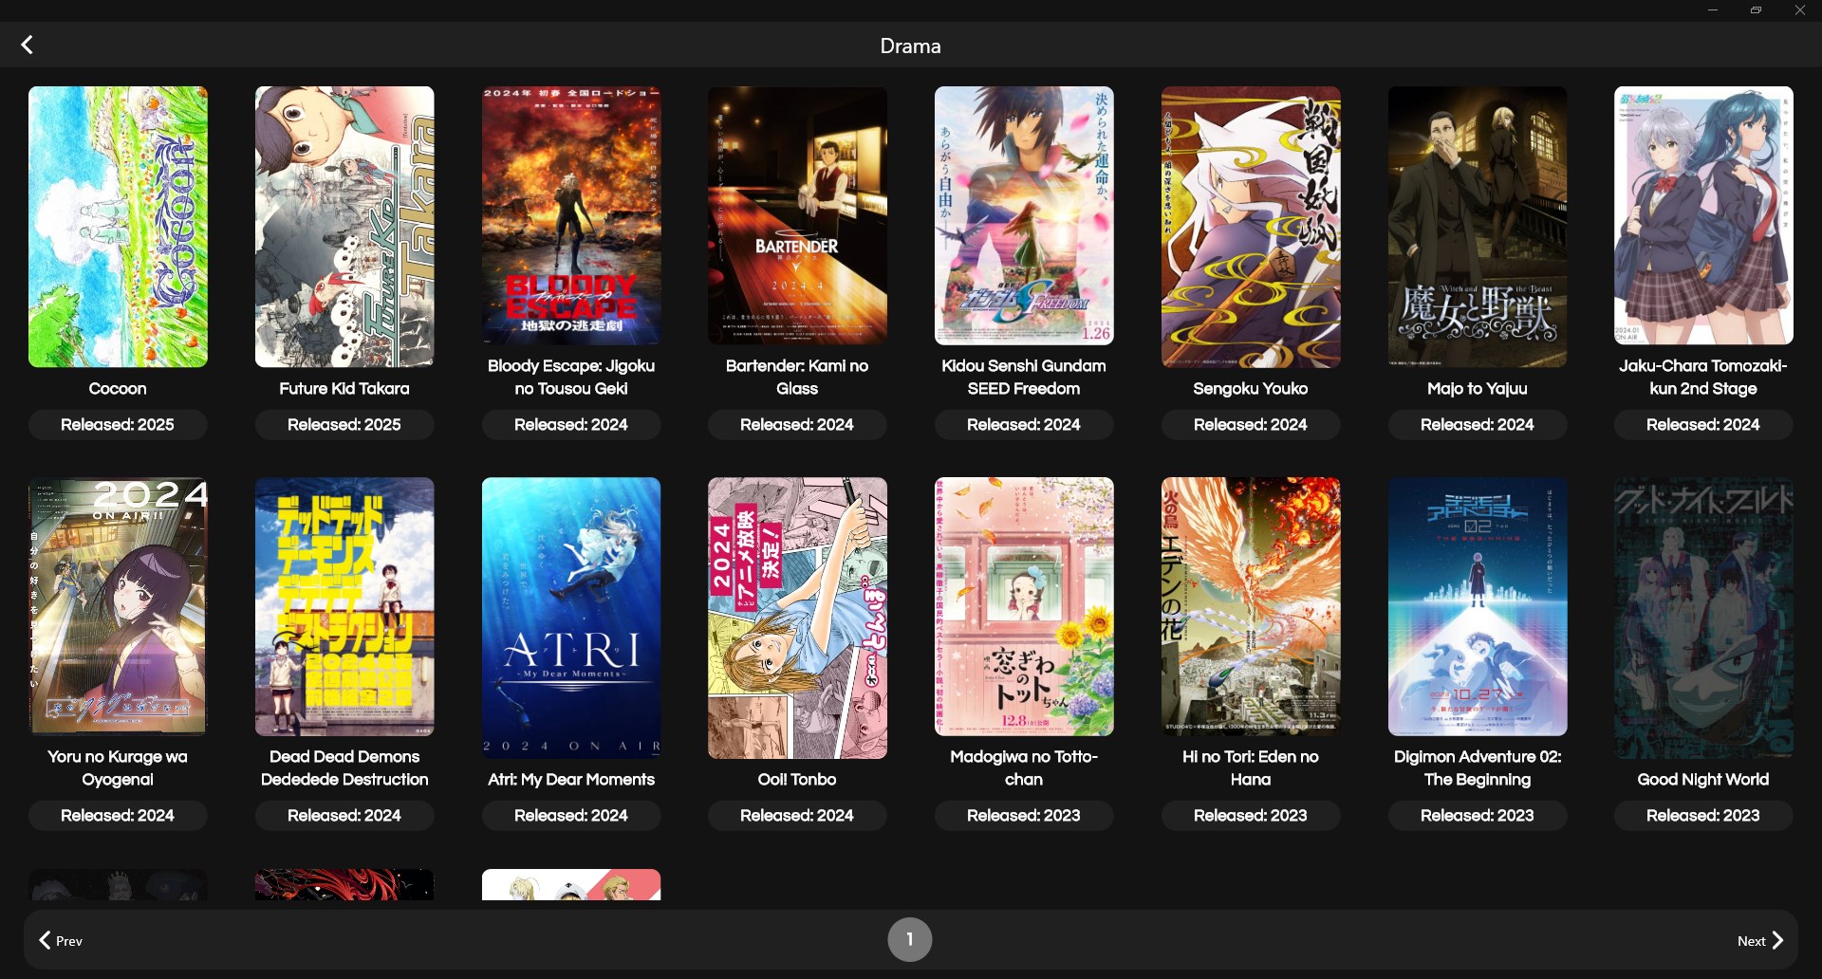Click the Future Kid Takara title
Screen dimensions: 1822x979
click(x=344, y=388)
